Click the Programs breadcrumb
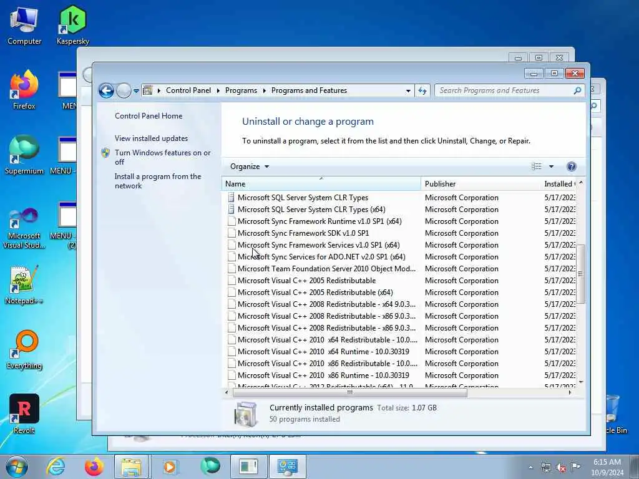Image resolution: width=639 pixels, height=479 pixels. 241,90
